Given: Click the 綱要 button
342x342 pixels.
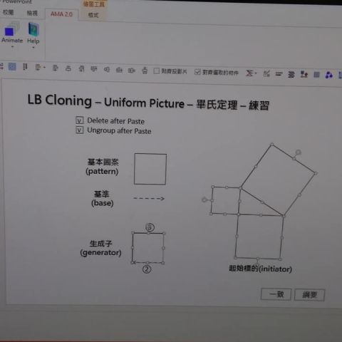Looking at the screenshot, I should (309, 295).
